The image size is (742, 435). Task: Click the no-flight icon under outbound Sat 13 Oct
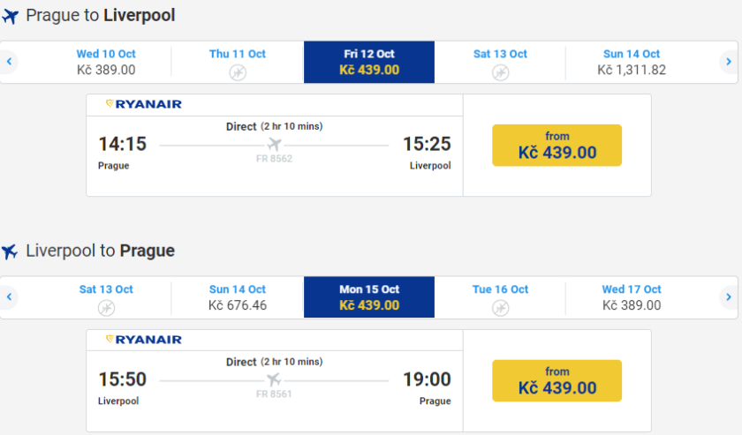(x=500, y=71)
